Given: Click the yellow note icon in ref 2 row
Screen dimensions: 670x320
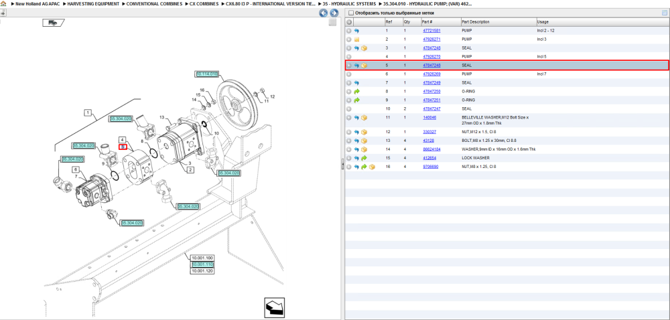Looking at the screenshot, I should click(356, 39).
